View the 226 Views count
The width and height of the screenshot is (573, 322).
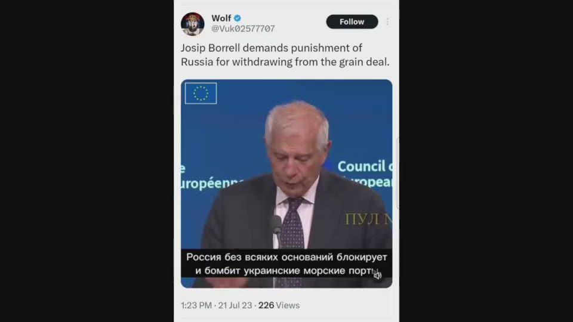coord(279,305)
